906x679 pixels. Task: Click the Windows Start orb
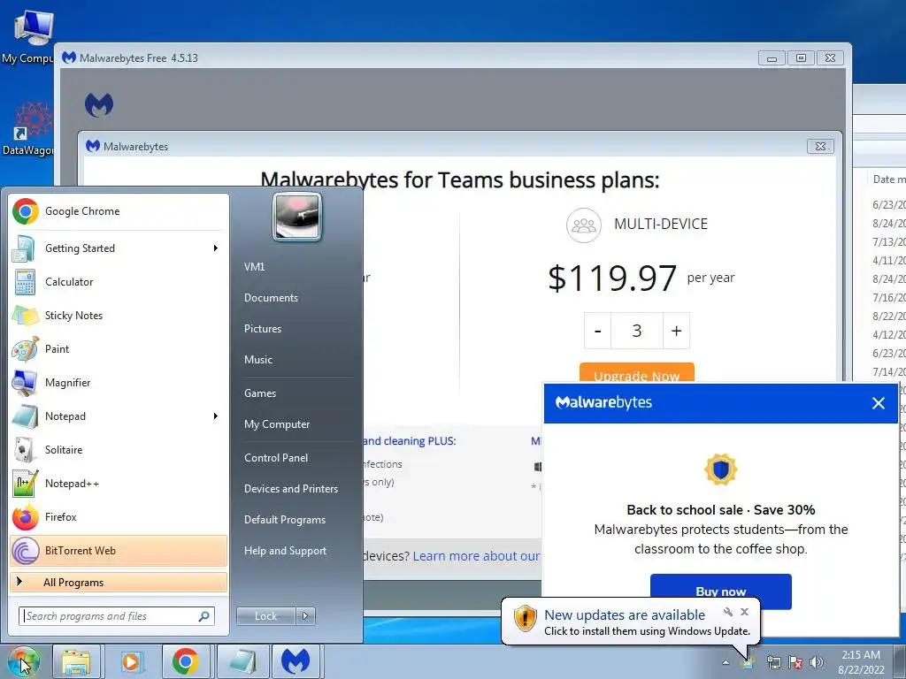23,661
